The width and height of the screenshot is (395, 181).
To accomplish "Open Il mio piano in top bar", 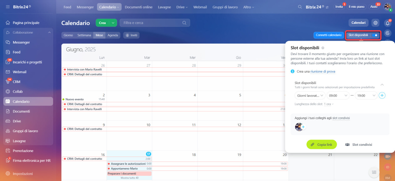I will pyautogui.click(x=356, y=7).
